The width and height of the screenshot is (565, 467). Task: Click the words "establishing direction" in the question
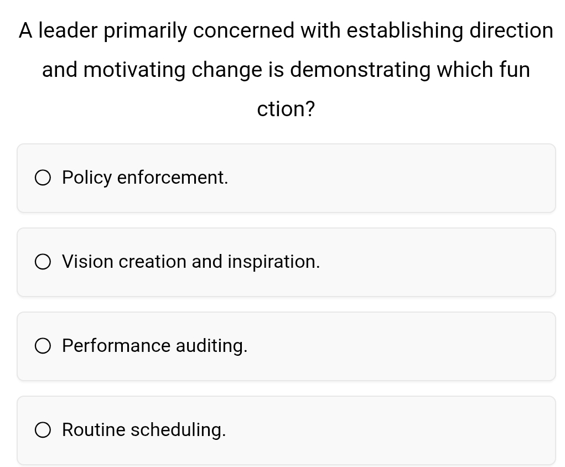click(449, 30)
